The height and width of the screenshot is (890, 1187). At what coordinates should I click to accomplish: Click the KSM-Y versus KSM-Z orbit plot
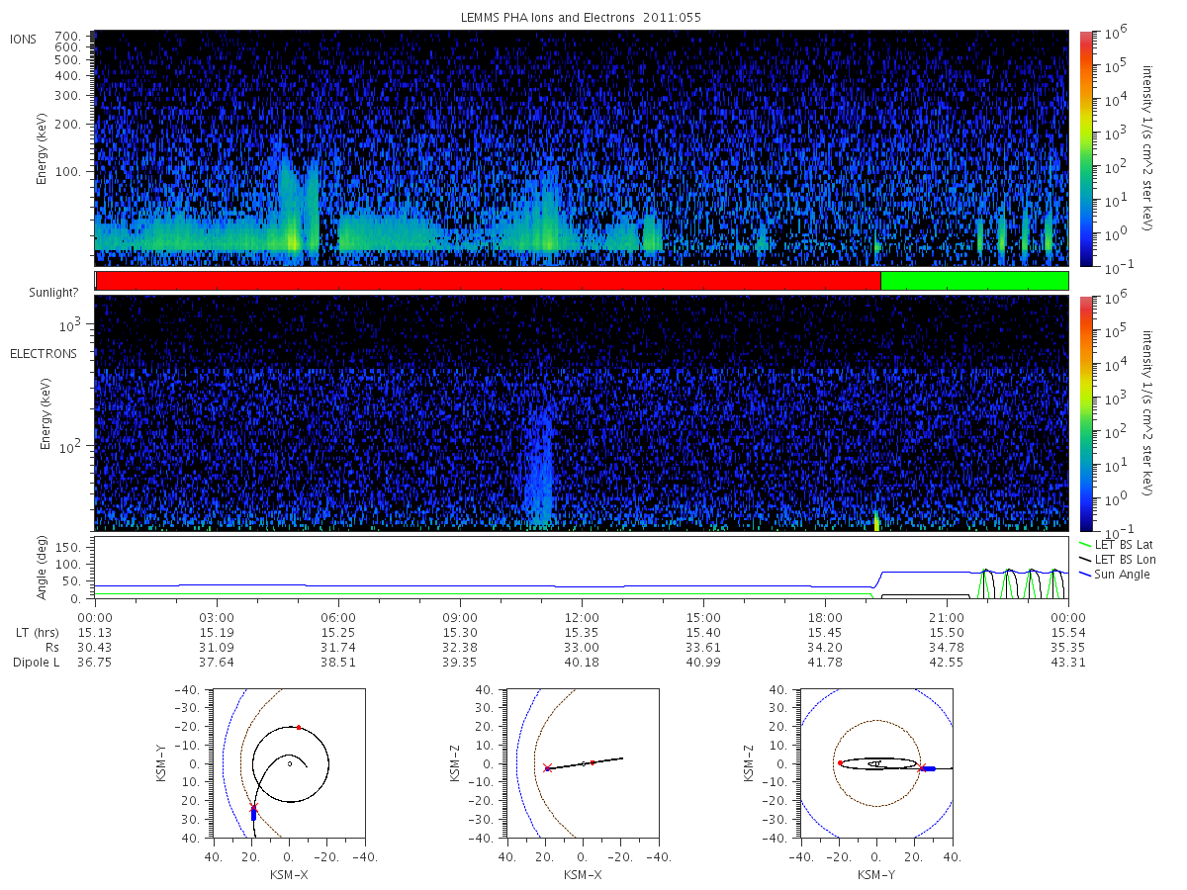click(x=876, y=763)
